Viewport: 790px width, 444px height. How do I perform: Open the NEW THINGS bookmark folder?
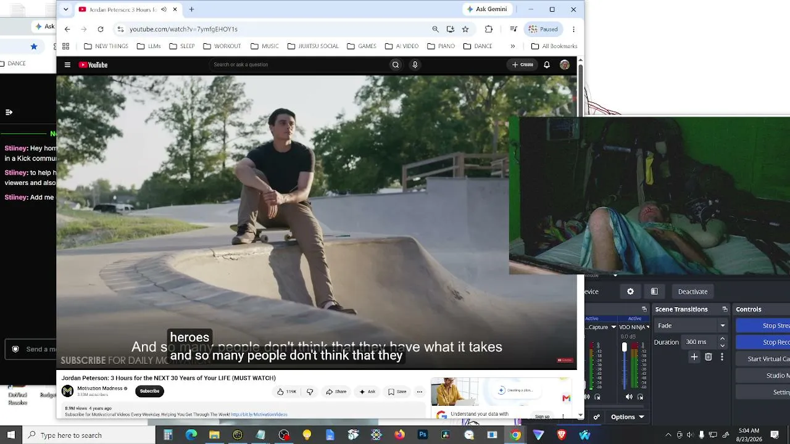[106, 46]
